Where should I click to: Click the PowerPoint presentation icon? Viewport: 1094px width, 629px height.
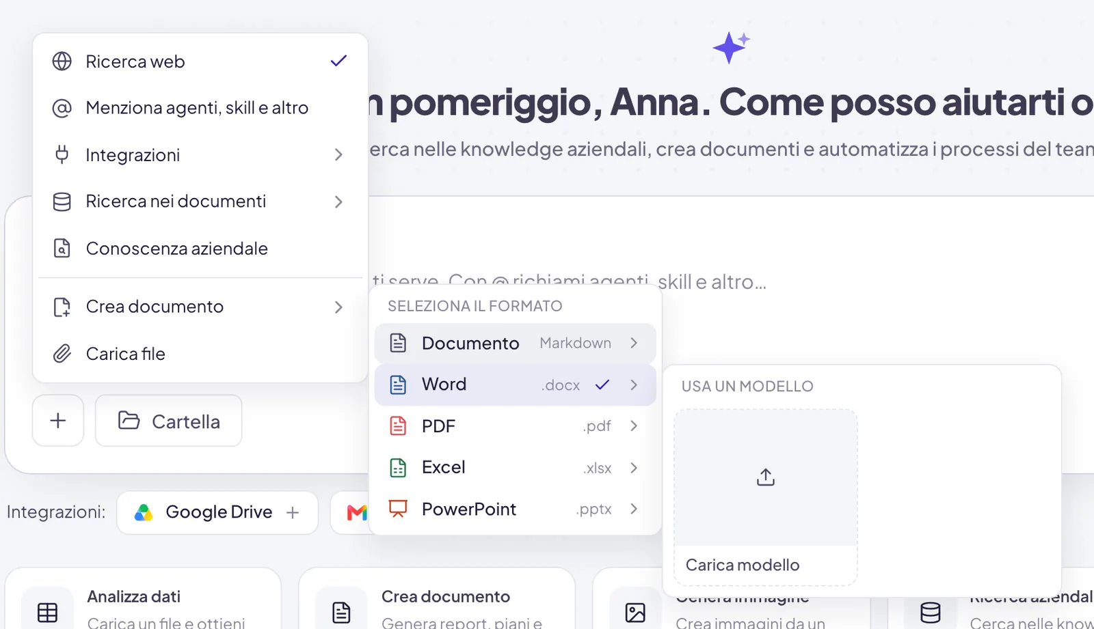(x=398, y=509)
